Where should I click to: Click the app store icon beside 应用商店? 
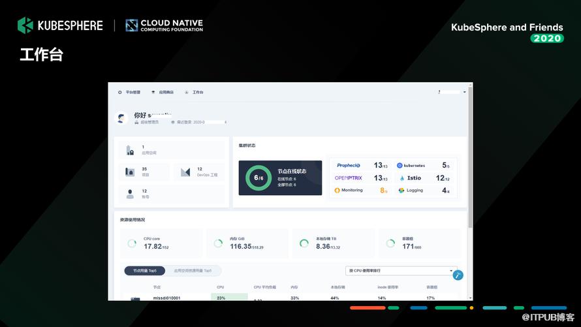153,92
